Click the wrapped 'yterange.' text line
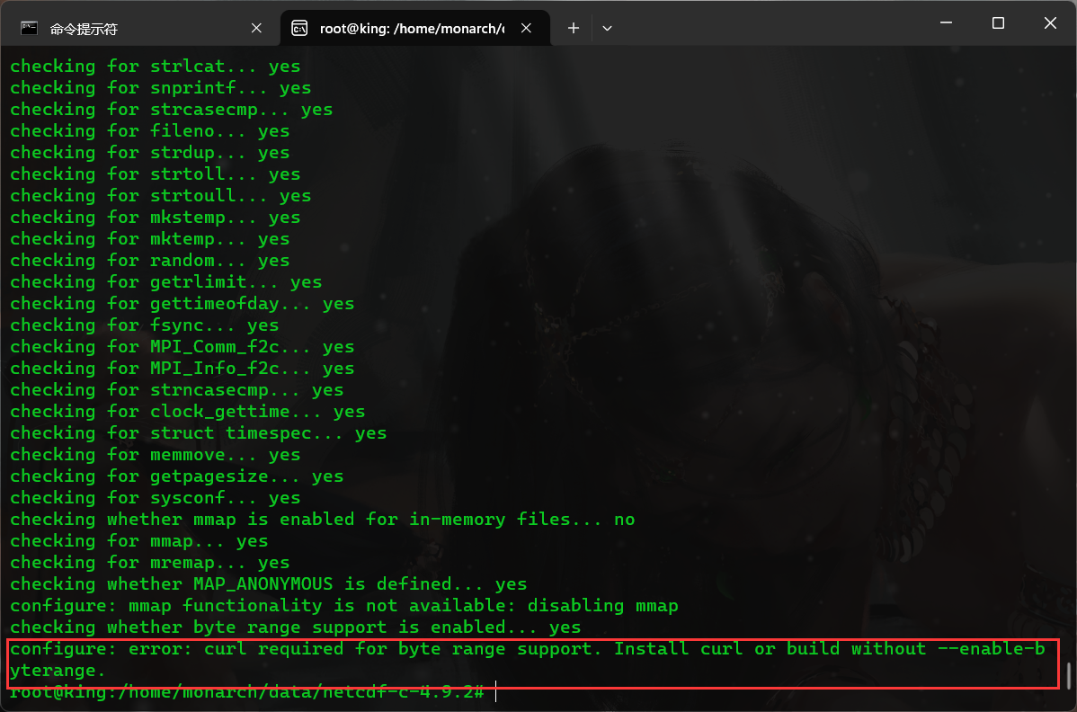Image resolution: width=1077 pixels, height=712 pixels. coord(58,671)
